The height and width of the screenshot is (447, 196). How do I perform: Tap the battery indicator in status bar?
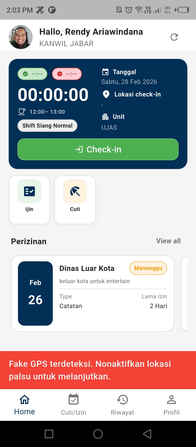click(183, 10)
